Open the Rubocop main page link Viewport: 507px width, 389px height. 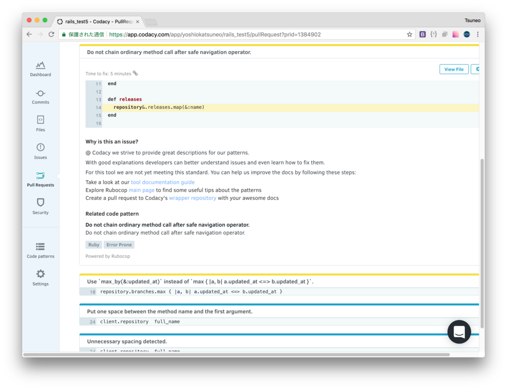(x=142, y=190)
